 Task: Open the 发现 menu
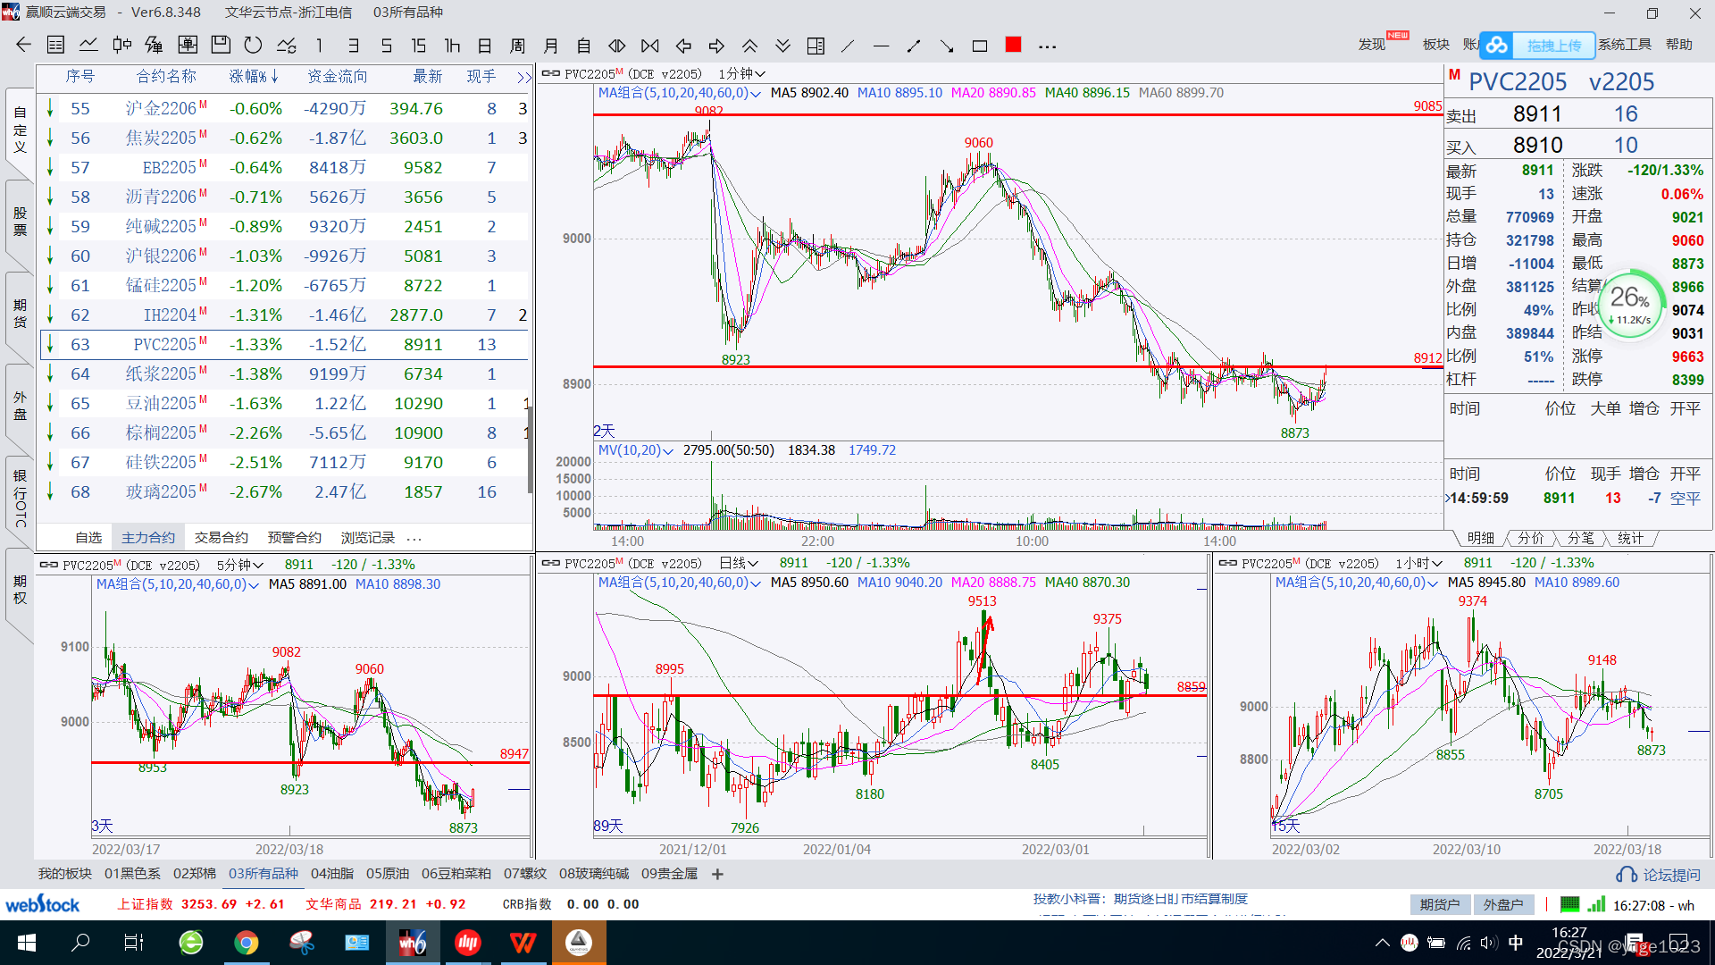1372,45
